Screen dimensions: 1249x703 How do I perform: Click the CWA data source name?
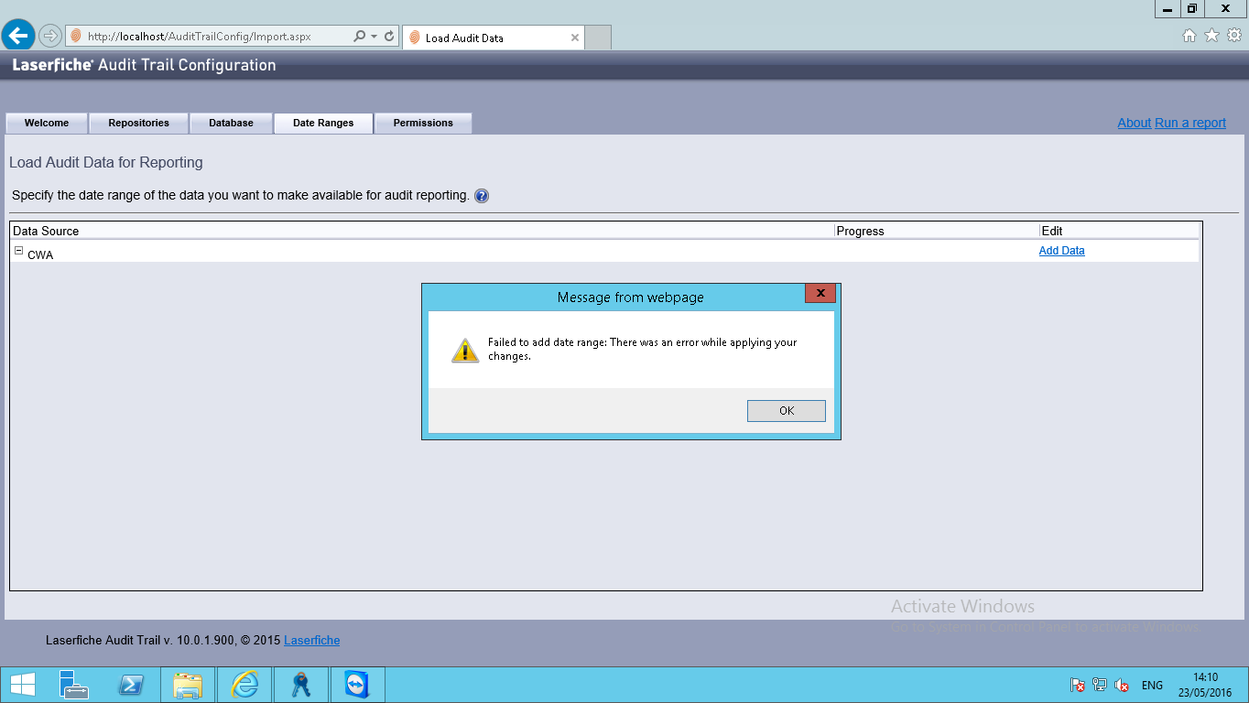coord(40,255)
